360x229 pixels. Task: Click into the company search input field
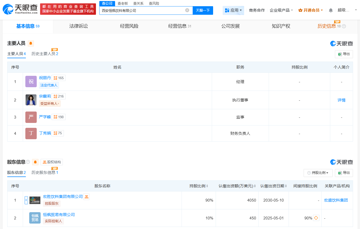tap(142, 11)
